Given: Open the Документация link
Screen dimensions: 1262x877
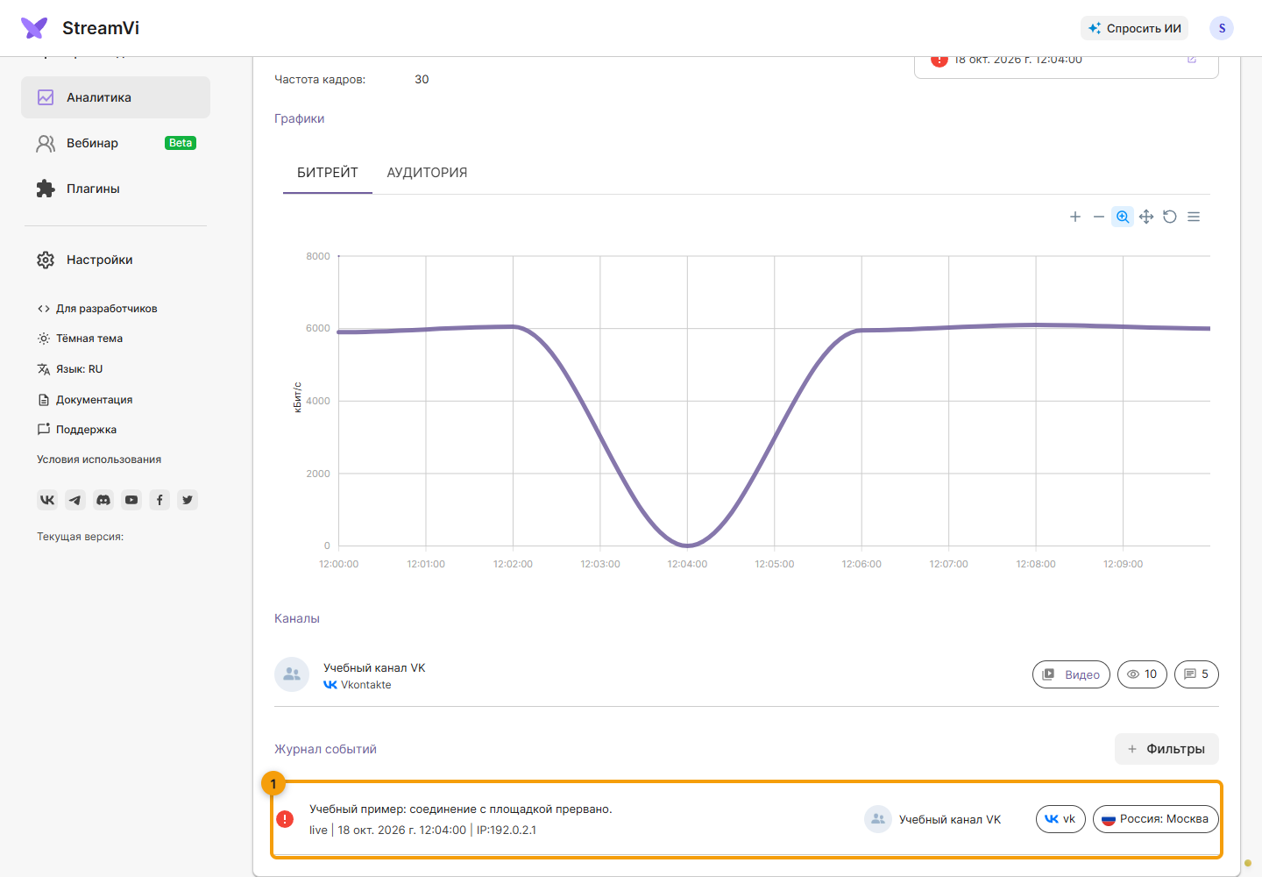Looking at the screenshot, I should [85, 400].
